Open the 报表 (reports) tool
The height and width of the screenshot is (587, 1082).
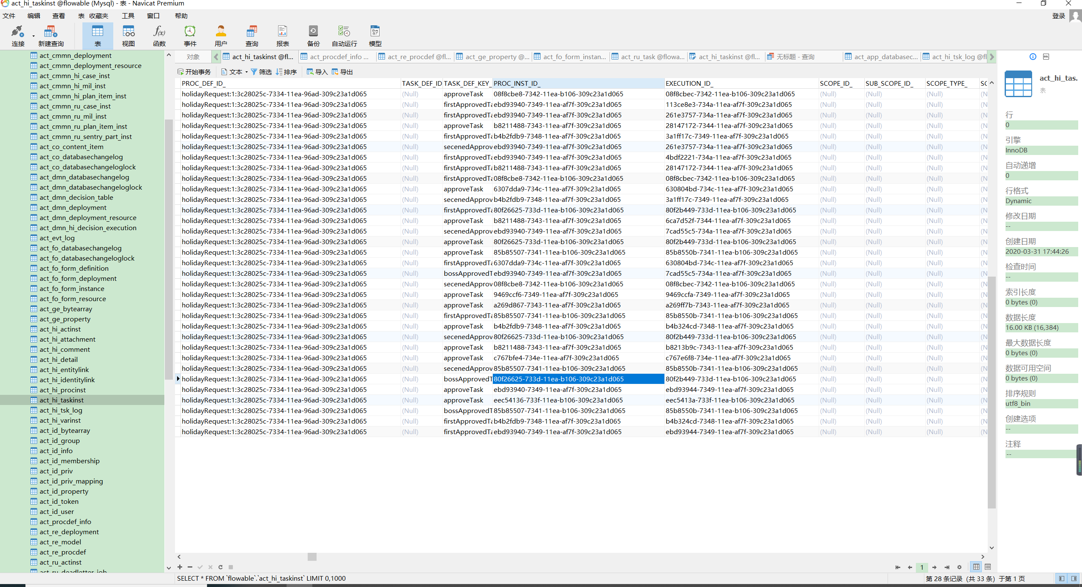pyautogui.click(x=282, y=35)
